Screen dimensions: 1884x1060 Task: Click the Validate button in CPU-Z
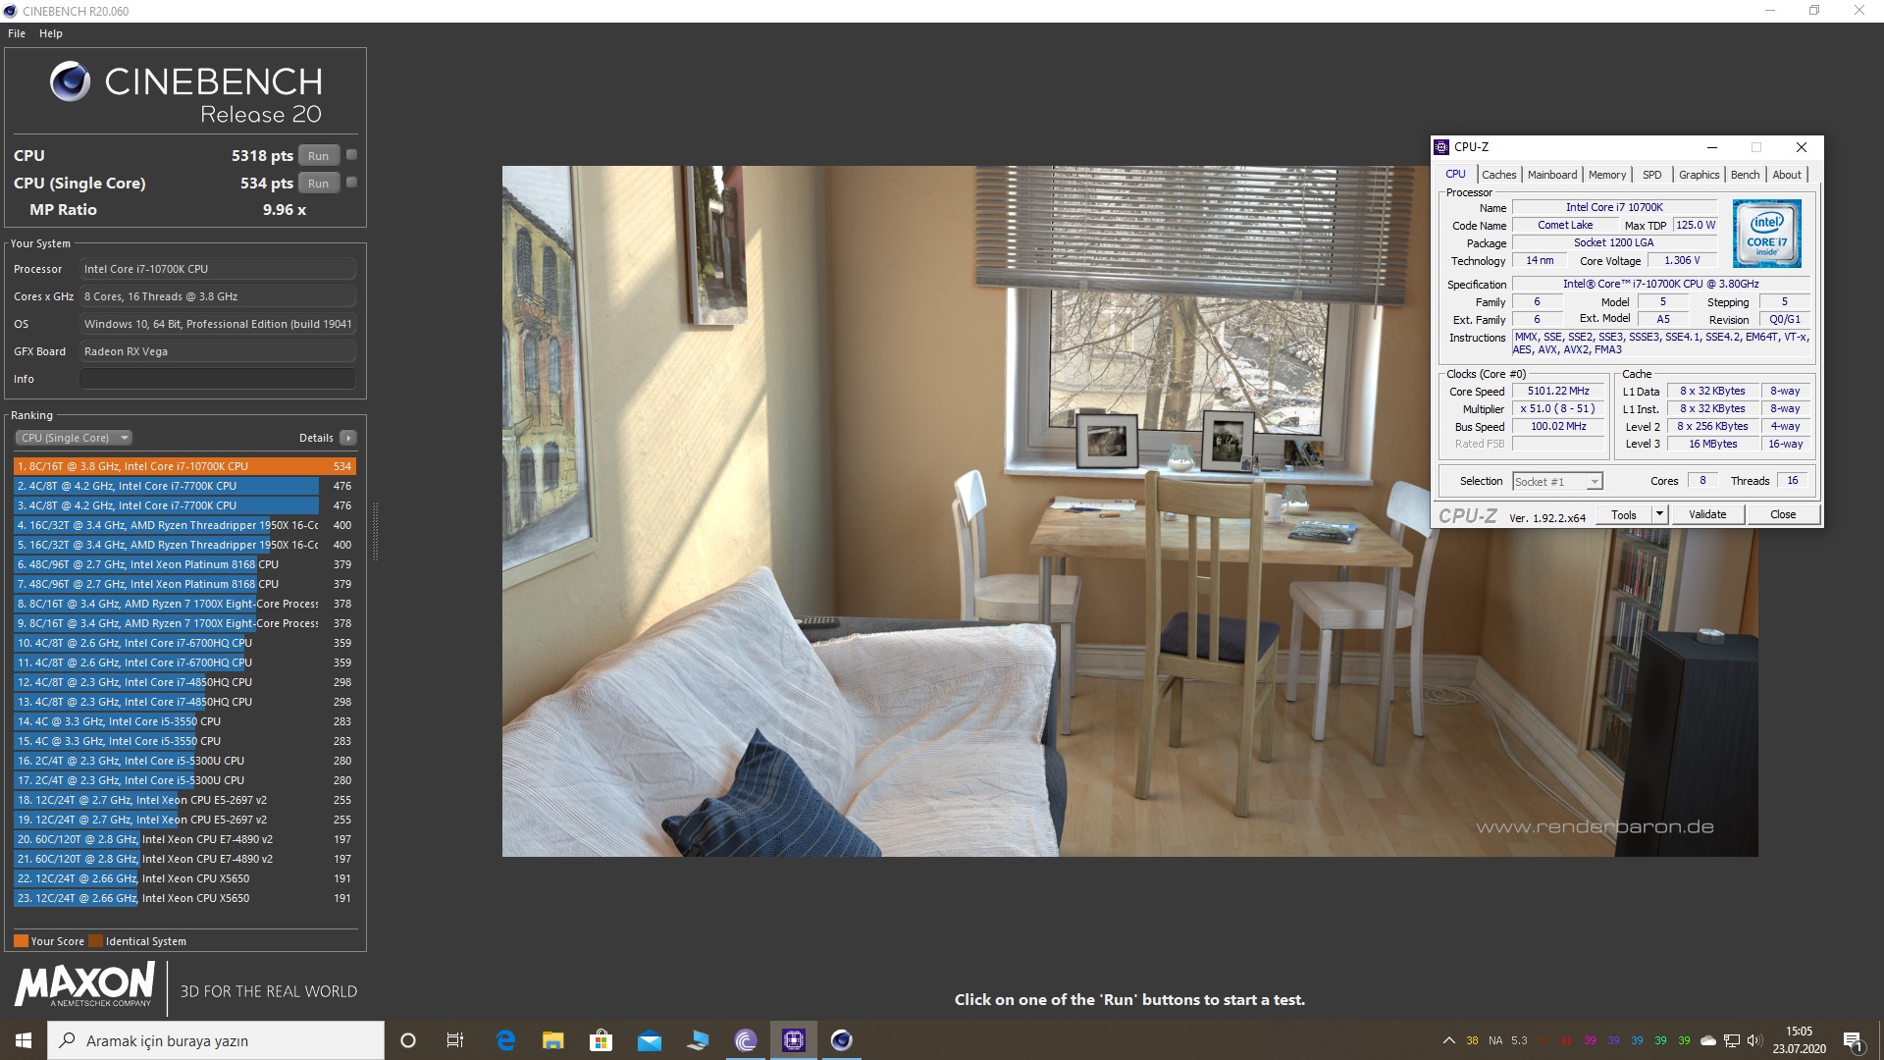(1707, 514)
